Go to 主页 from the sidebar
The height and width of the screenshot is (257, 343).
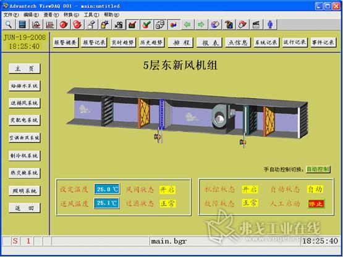coord(25,69)
